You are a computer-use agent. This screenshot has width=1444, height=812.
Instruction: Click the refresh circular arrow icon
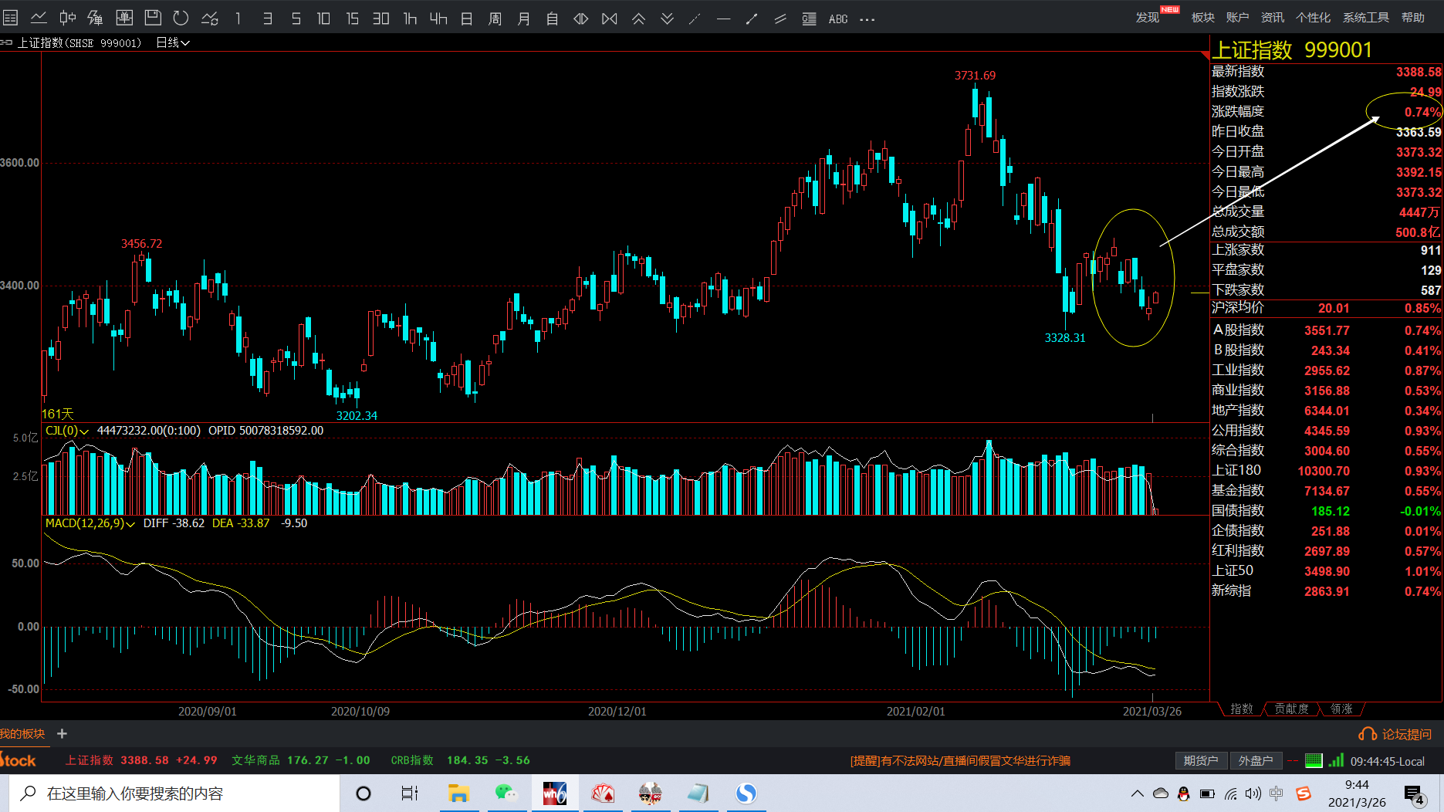(x=181, y=18)
